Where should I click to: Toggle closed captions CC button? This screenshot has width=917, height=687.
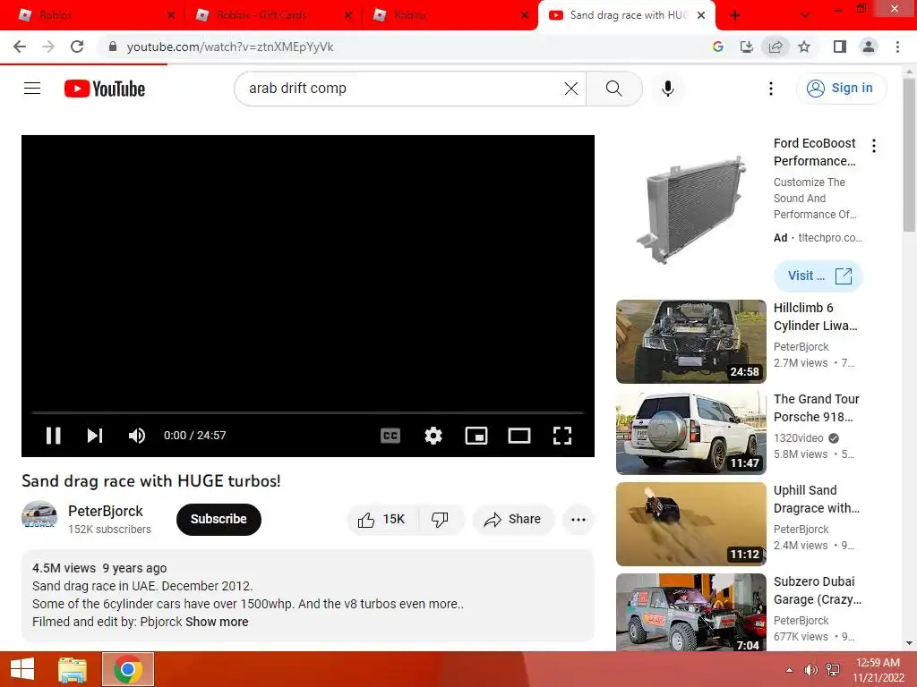(390, 436)
